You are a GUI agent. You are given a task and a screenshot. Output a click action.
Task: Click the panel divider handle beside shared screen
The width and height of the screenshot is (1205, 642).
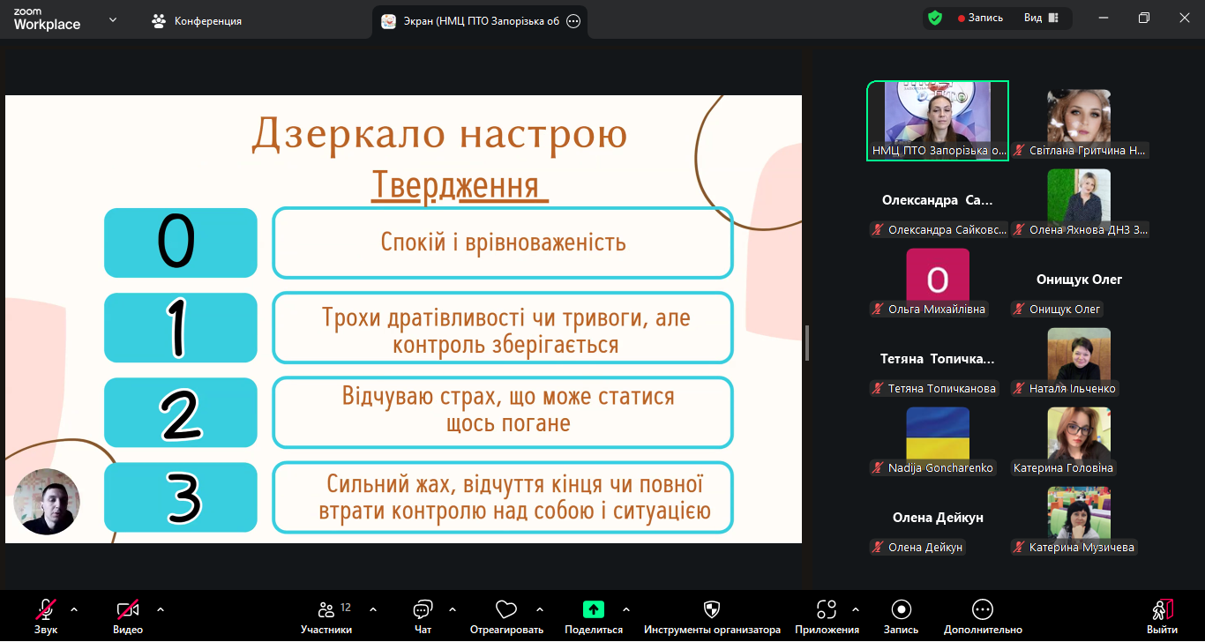click(x=807, y=343)
